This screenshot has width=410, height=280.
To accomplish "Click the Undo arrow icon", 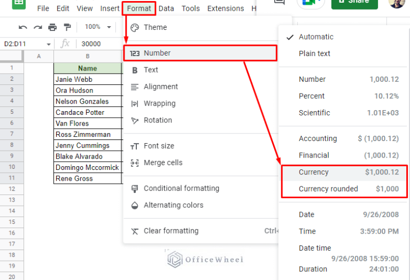I will click(x=23, y=27).
